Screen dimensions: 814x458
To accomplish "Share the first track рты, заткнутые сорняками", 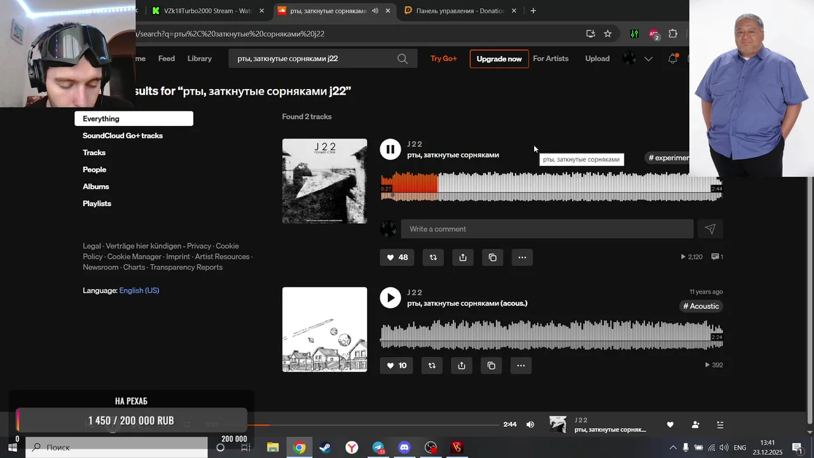I will (x=463, y=258).
